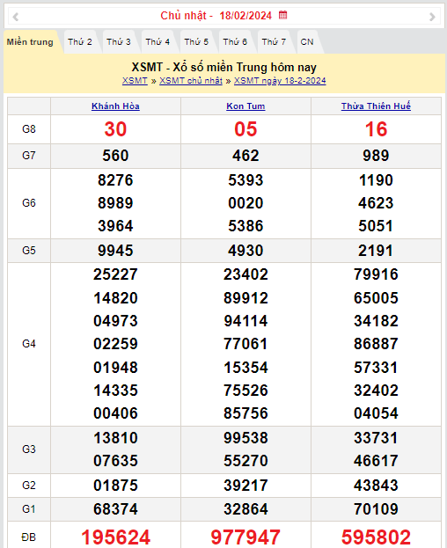Click G2 number 01875

point(115,486)
